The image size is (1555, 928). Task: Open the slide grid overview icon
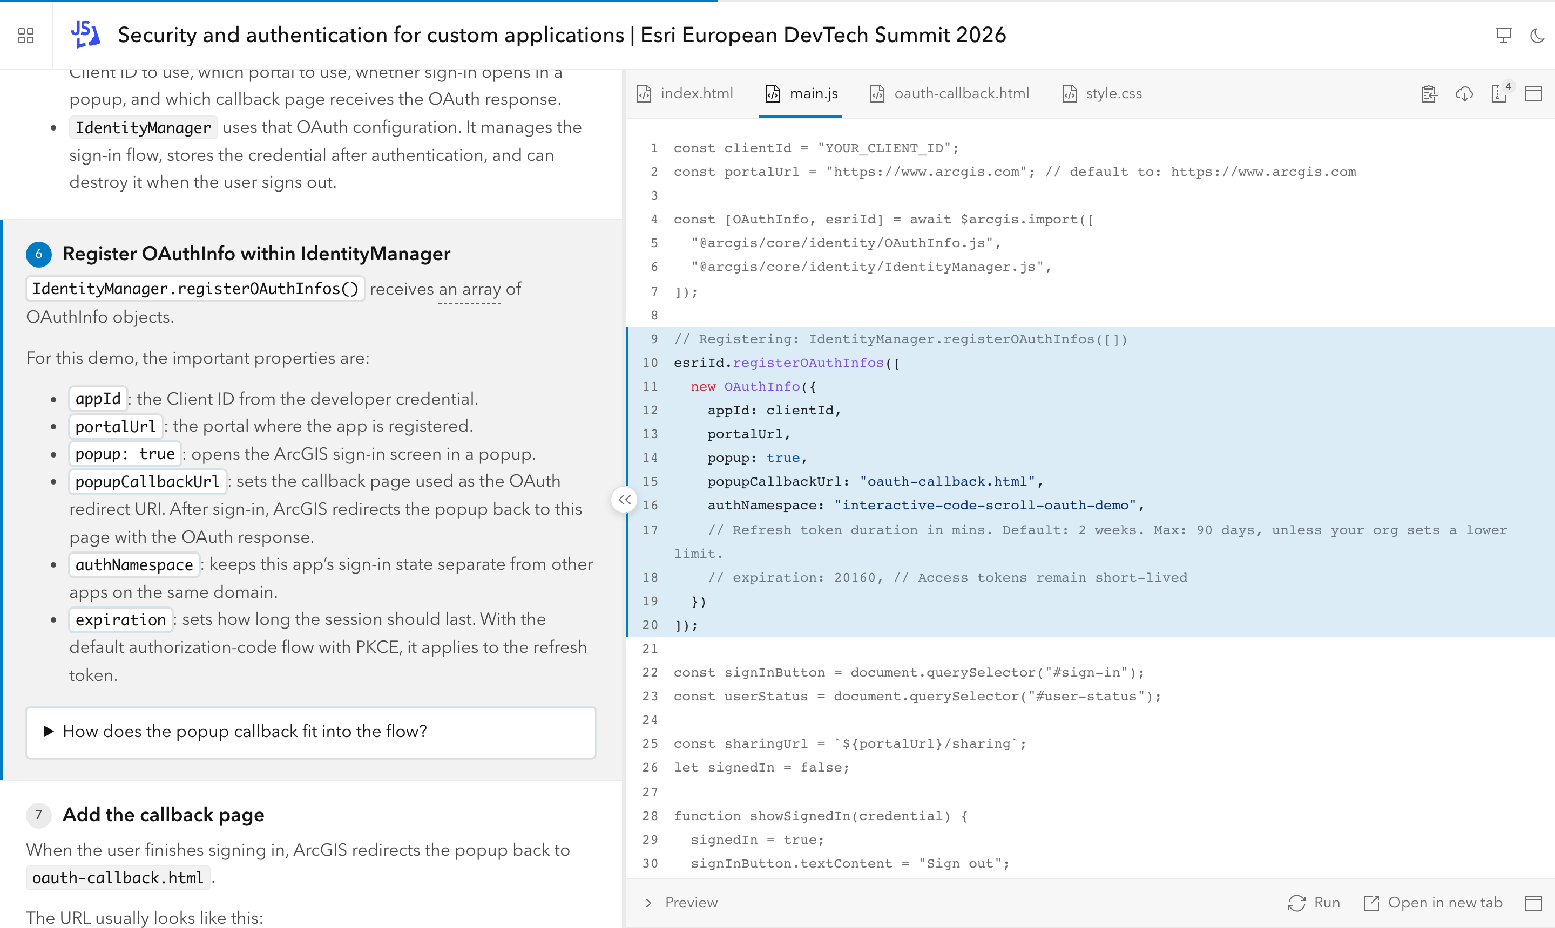26,35
